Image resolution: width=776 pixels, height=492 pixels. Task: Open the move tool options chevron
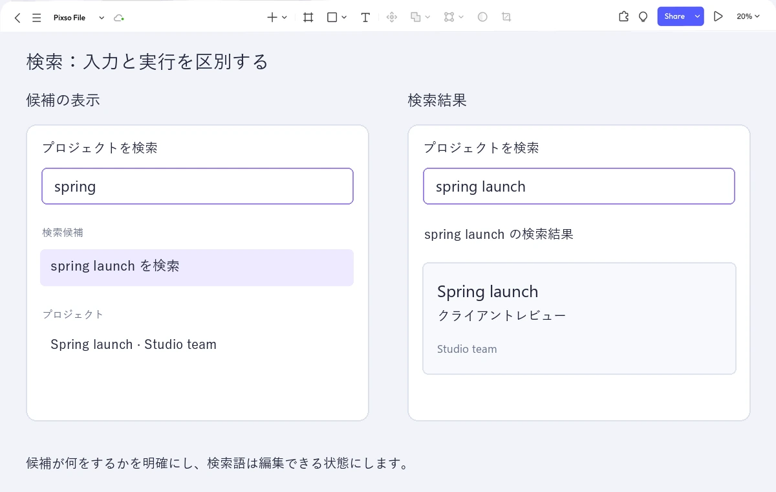(285, 17)
